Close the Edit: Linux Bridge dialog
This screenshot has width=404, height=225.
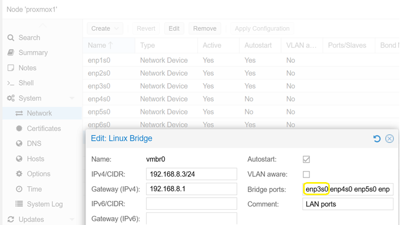[389, 139]
